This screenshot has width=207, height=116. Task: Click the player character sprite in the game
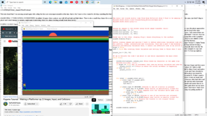[24, 86]
